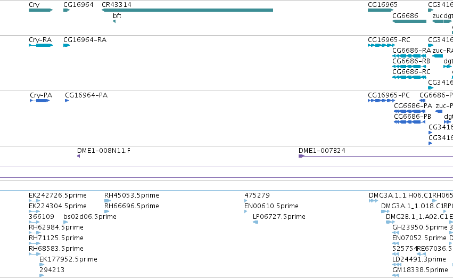
Task: Select the CG6686 gene bar
Action: [x=409, y=21]
